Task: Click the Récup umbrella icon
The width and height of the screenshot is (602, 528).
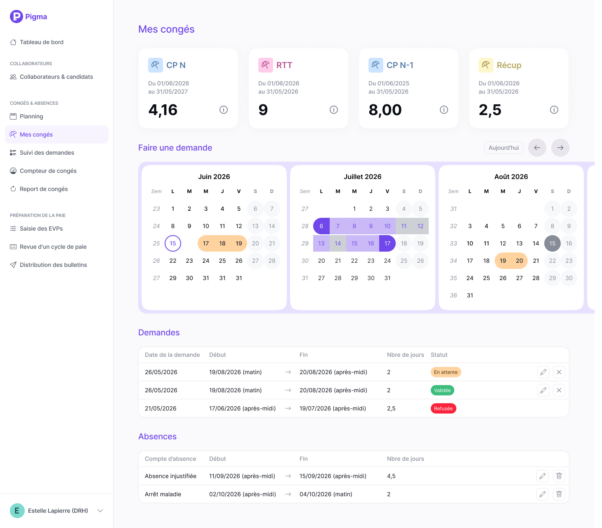Action: click(486, 65)
